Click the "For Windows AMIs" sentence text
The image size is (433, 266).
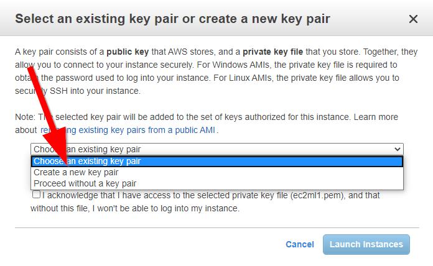point(219,65)
